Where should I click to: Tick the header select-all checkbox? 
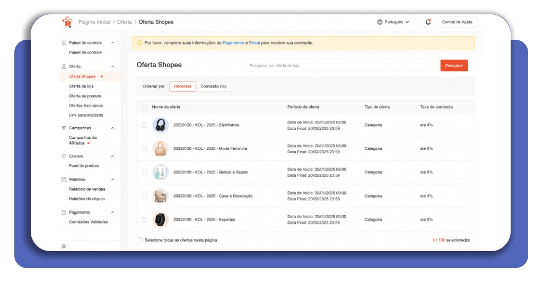coord(144,107)
